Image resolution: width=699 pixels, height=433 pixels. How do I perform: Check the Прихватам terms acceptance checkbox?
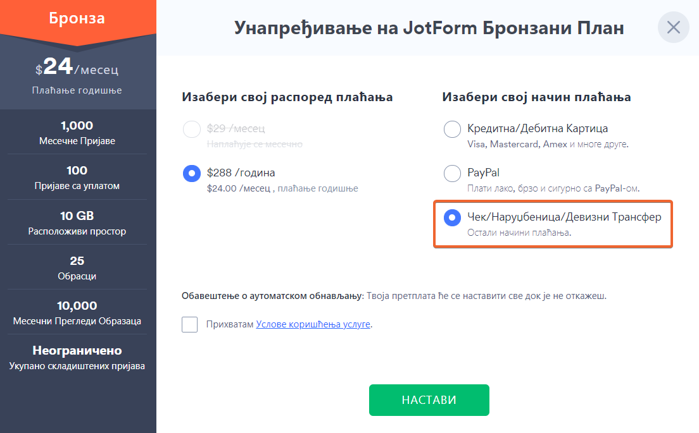pyautogui.click(x=189, y=325)
